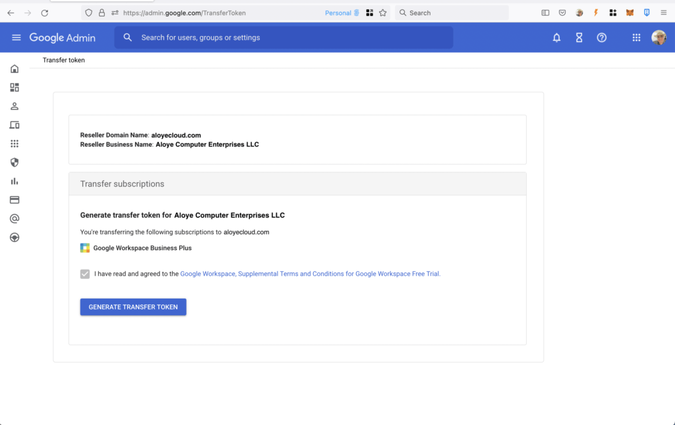This screenshot has height=425, width=675.
Task: Click the Generate Transfer Token button
Action: (x=133, y=307)
